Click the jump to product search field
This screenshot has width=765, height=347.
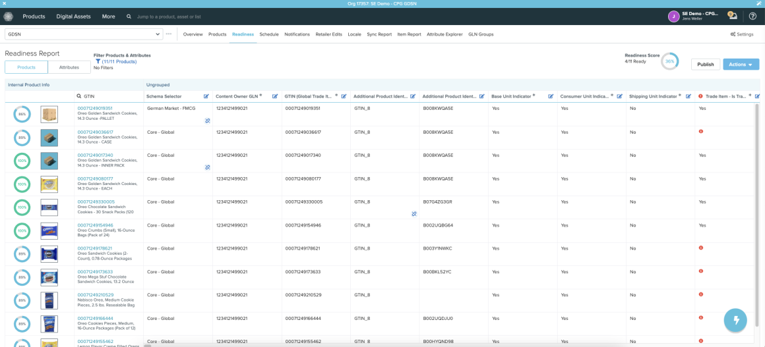click(x=169, y=16)
